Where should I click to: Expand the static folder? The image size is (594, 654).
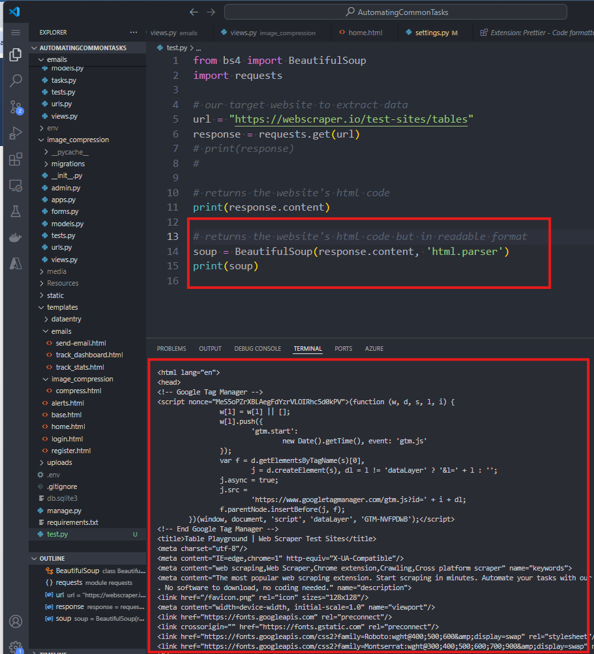click(x=87, y=295)
